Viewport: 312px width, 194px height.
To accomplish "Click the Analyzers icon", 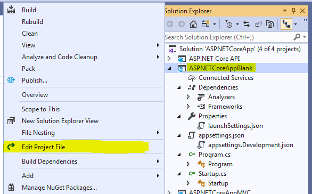I will pyautogui.click(x=201, y=97).
